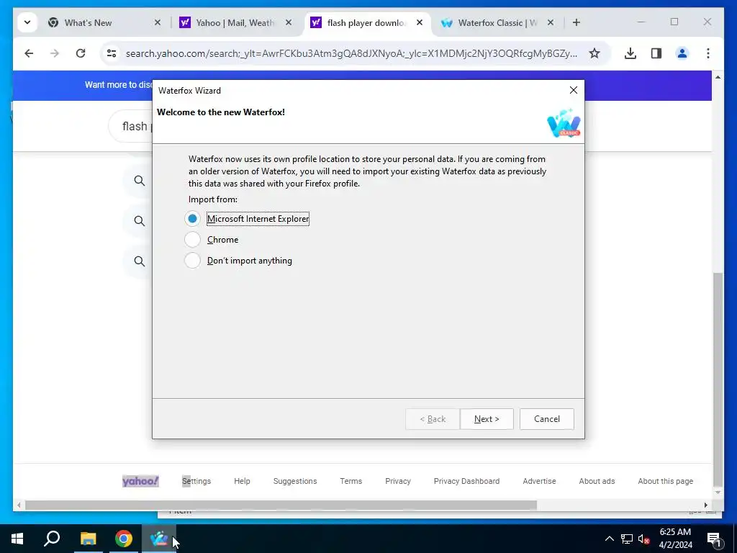Open the taskbar clock and date

[675, 539]
